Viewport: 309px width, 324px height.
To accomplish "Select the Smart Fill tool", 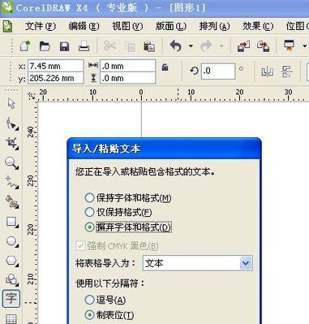I will [11, 202].
